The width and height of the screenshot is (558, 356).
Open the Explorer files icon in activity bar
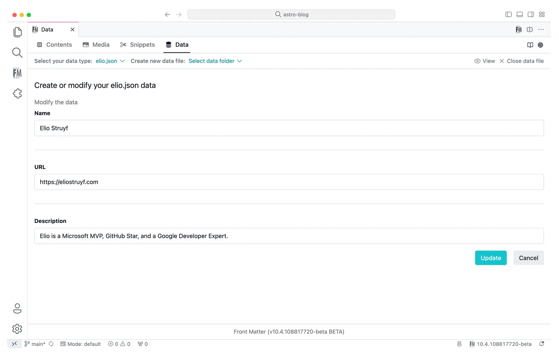tap(17, 32)
